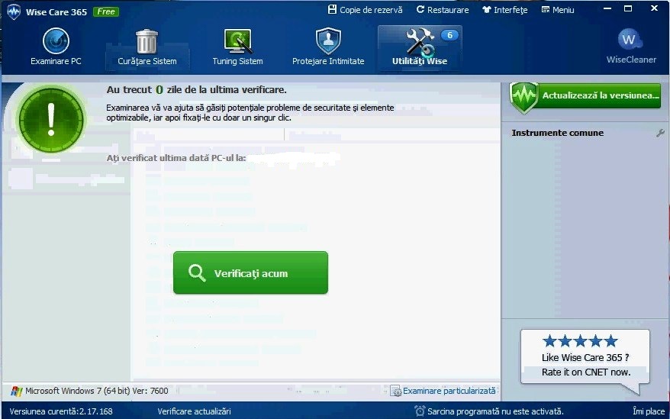Click the Free edition badge
670x419 pixels.
[x=106, y=11]
